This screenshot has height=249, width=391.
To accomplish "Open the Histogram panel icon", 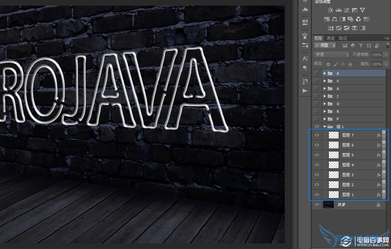I will (305, 10).
